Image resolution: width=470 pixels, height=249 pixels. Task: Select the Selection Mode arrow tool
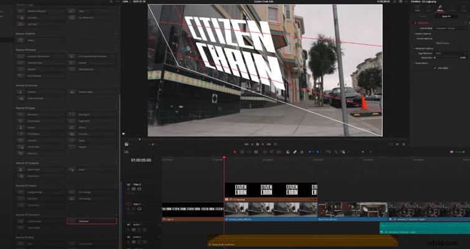click(235, 152)
